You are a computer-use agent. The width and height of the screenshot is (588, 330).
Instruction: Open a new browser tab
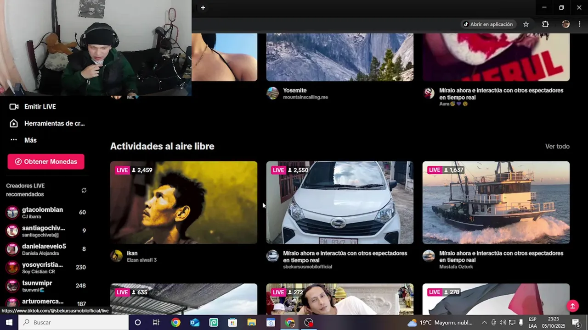point(203,7)
